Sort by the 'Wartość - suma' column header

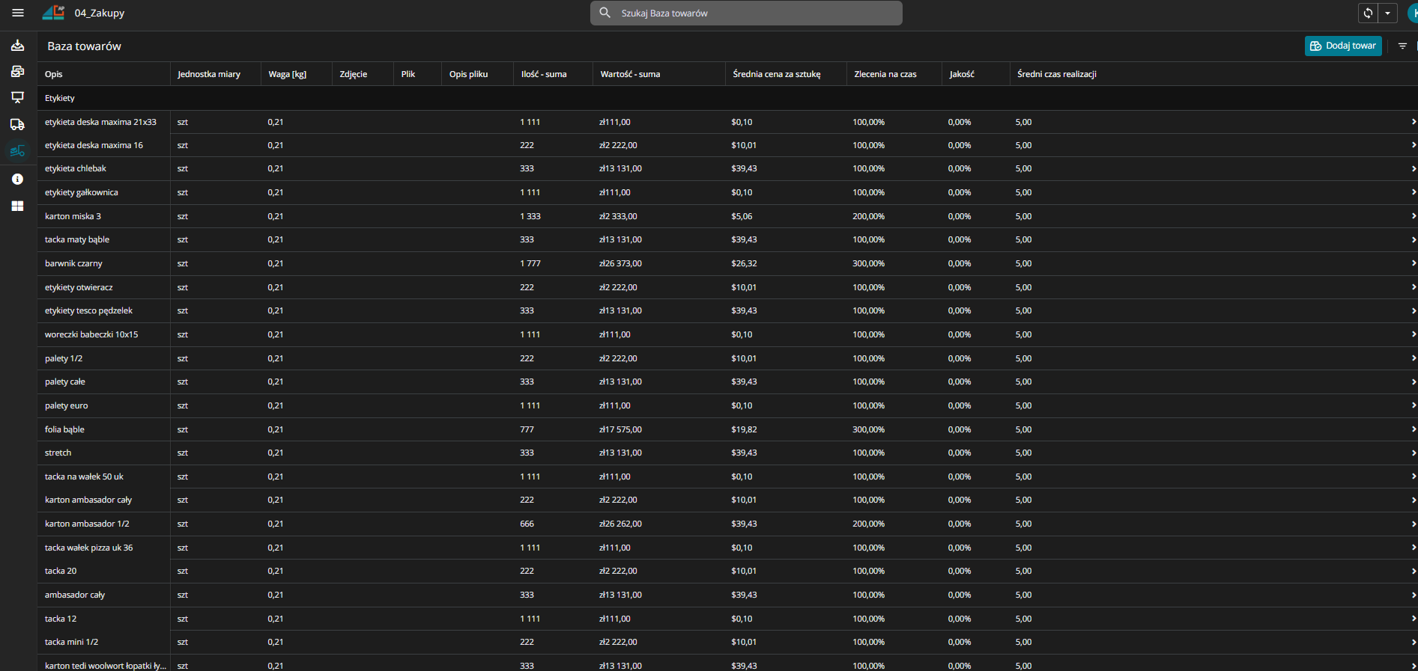click(630, 74)
